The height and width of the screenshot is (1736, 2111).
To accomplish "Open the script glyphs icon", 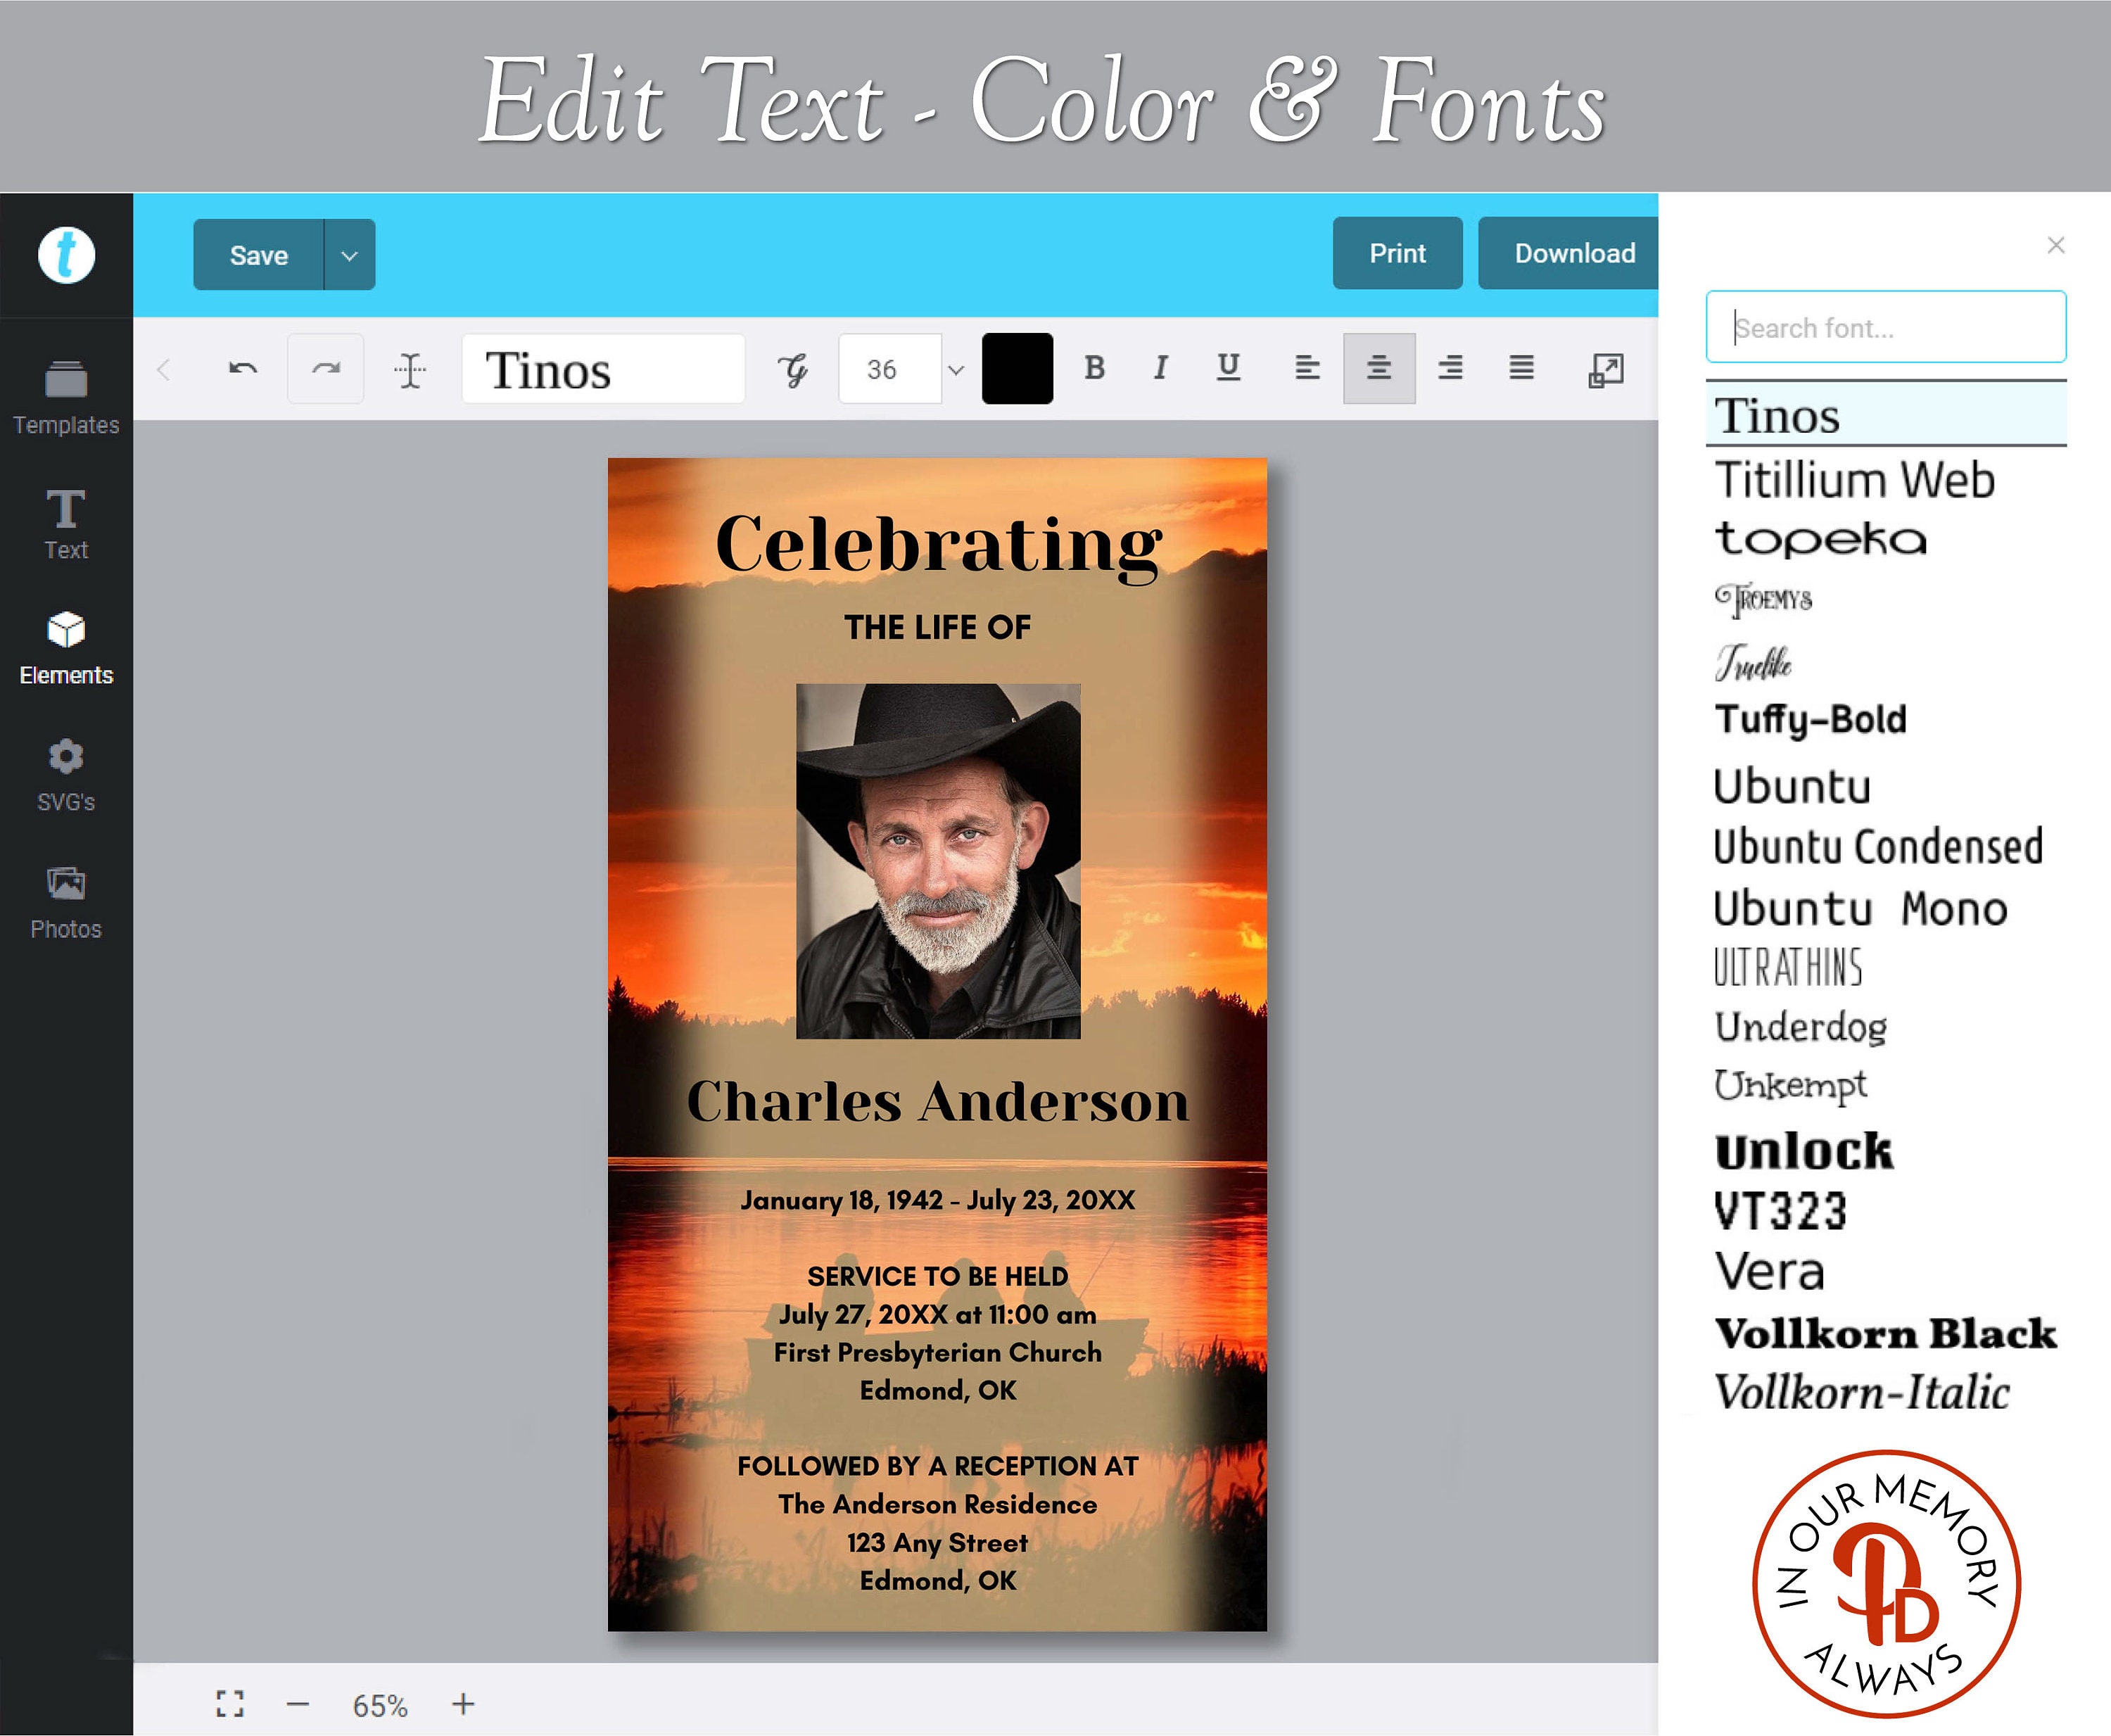I will (792, 370).
